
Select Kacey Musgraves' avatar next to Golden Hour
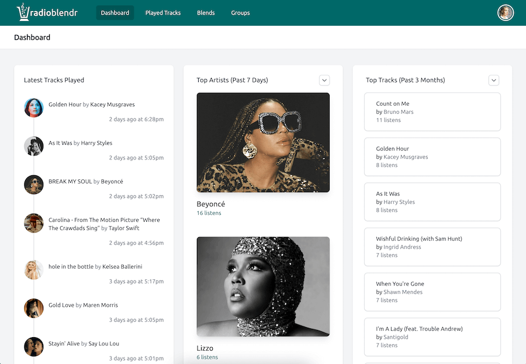[x=33, y=108]
